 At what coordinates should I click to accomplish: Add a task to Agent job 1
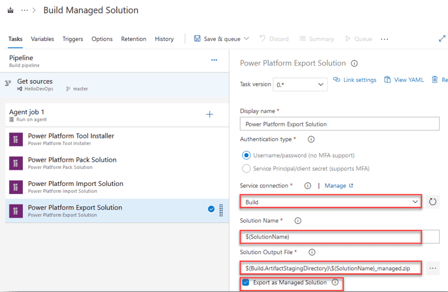(210, 114)
